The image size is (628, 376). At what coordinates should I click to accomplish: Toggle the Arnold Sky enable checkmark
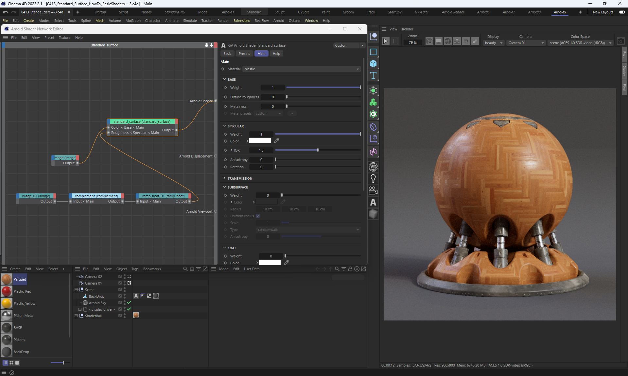129,302
